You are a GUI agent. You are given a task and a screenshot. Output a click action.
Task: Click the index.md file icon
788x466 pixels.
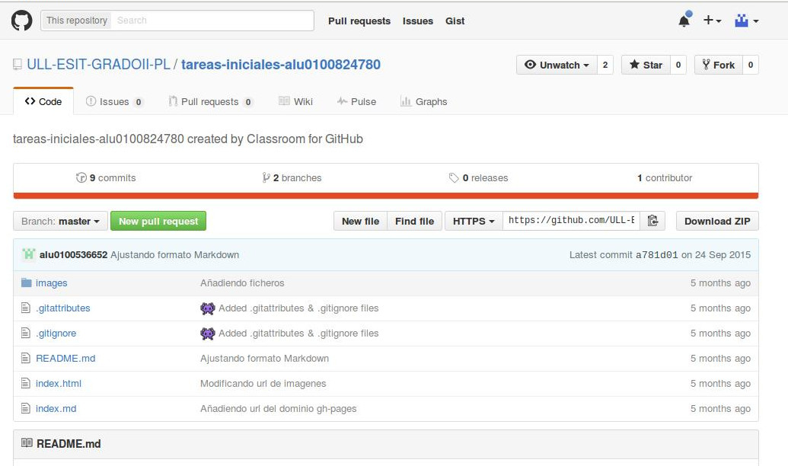coord(26,408)
